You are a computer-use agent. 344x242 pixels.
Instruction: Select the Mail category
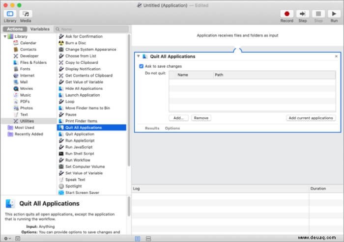(x=24, y=82)
